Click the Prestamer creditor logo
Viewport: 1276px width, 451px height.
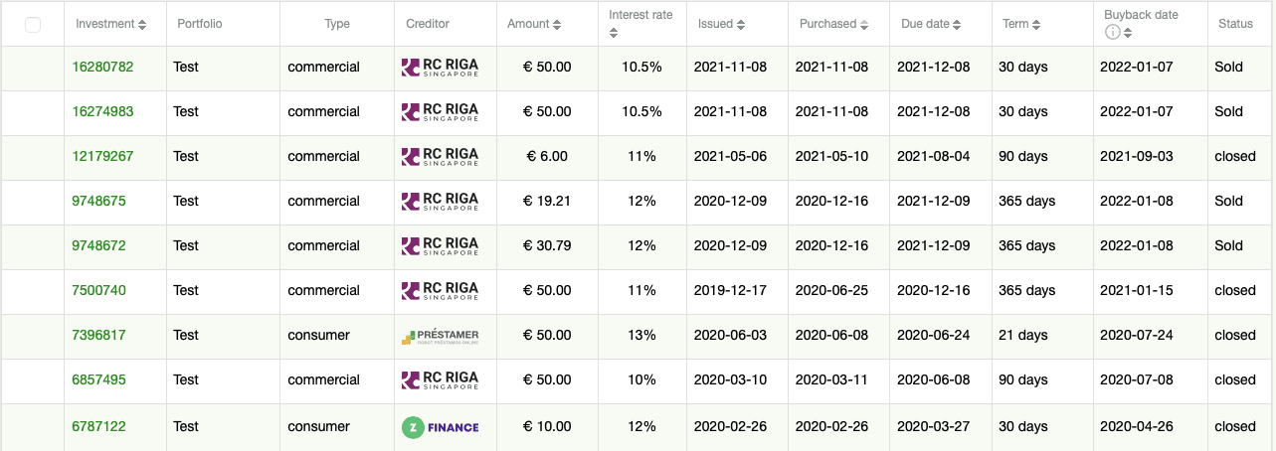tap(440, 337)
